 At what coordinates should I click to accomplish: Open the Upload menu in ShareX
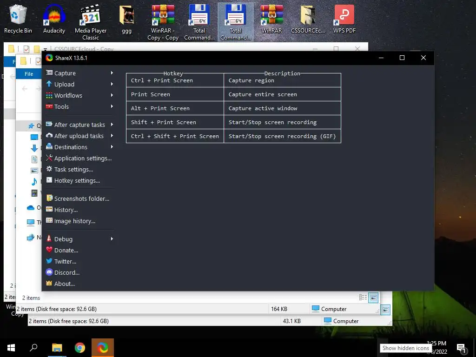pos(64,85)
